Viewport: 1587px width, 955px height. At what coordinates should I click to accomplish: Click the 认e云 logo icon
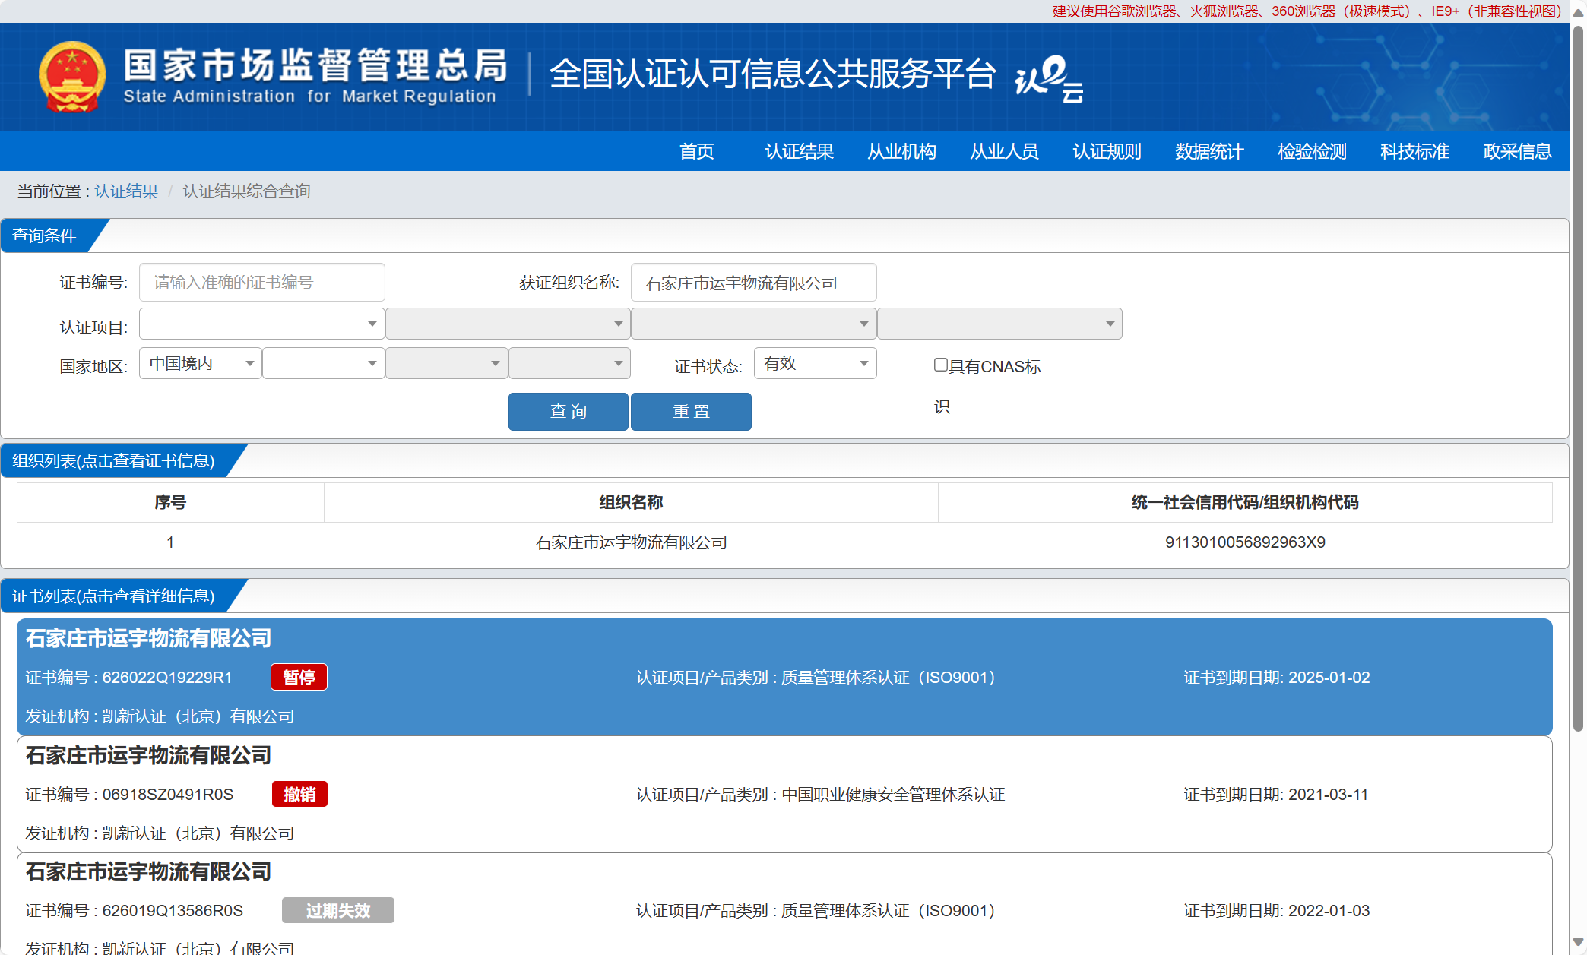coord(1048,77)
